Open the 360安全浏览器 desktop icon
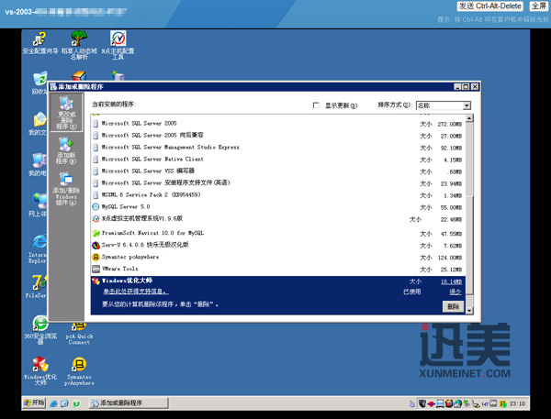This screenshot has width=551, height=419. 40,328
